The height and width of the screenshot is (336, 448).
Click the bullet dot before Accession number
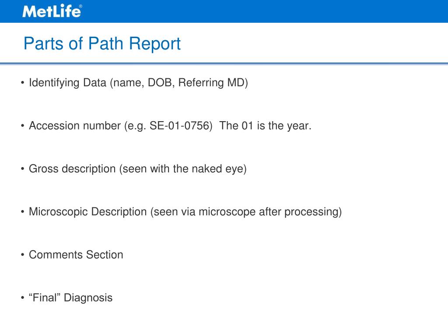pyautogui.click(x=23, y=126)
